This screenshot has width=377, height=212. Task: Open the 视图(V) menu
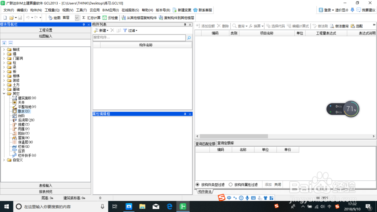67,10
